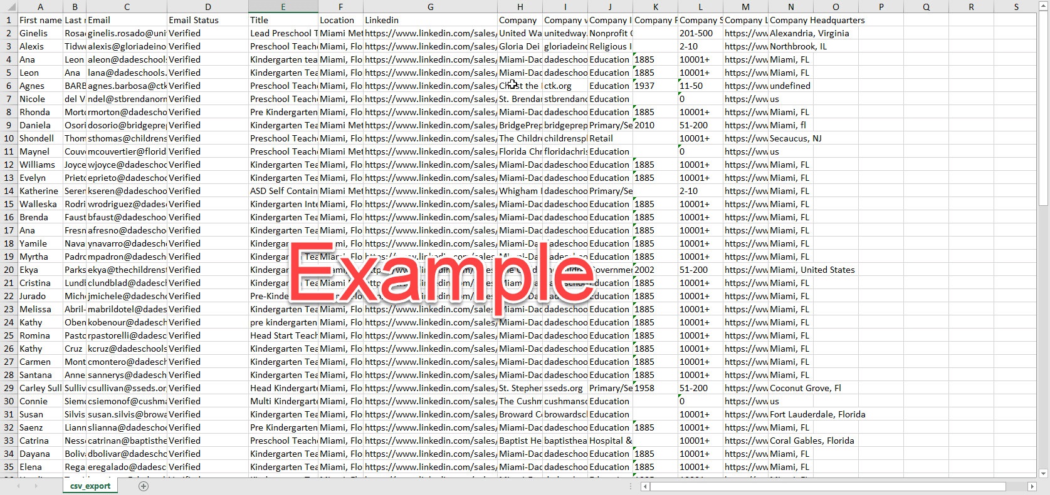Select the cell containing Ginelis
Screen dimensions: 1050x495
[x=40, y=33]
